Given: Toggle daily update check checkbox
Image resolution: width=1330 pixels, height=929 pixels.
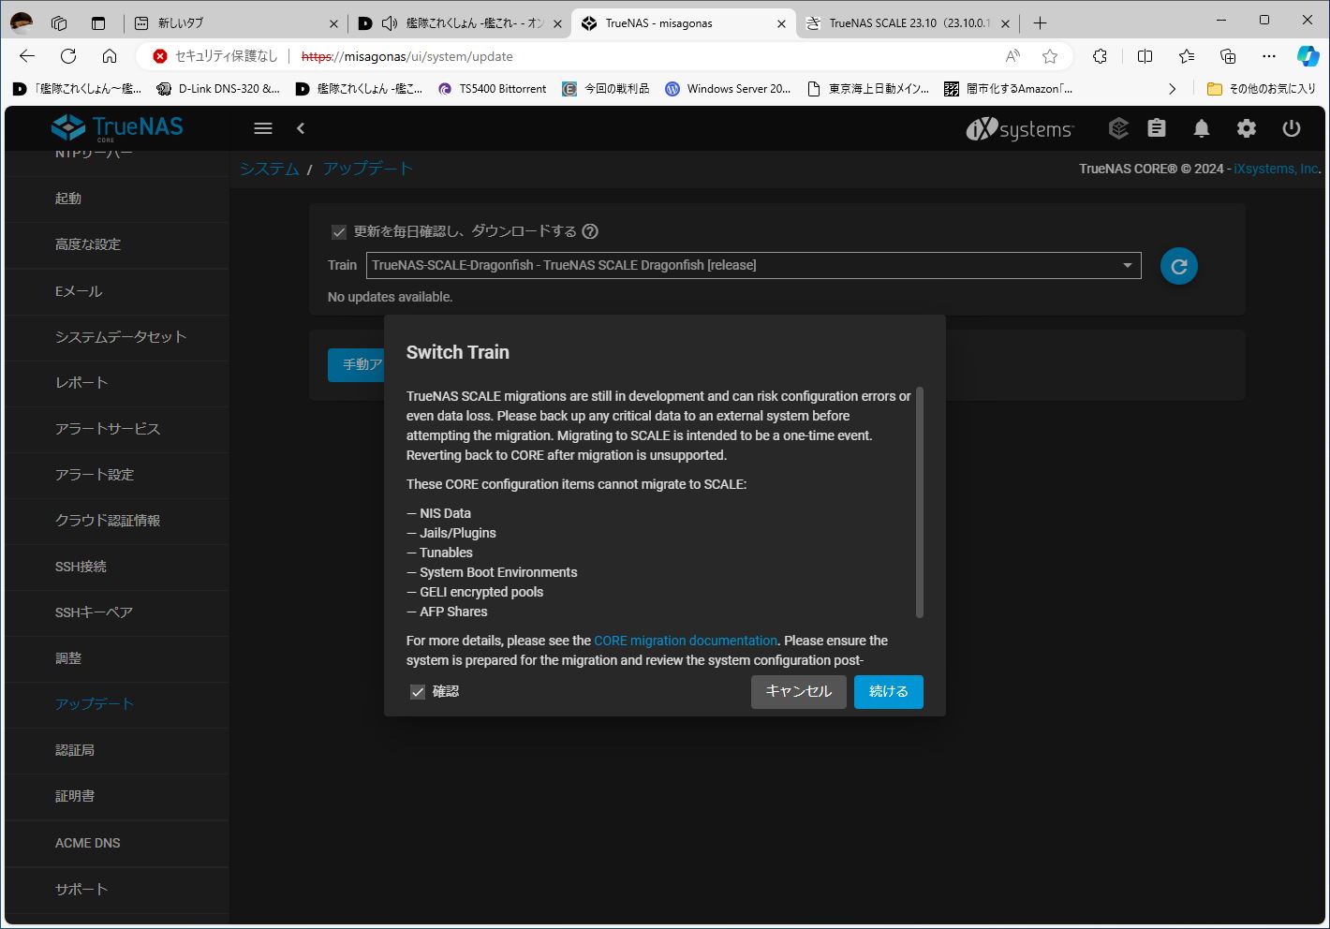Looking at the screenshot, I should (x=339, y=232).
